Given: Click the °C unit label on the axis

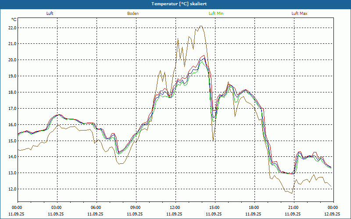Looking at the screenshot, I should click(x=14, y=19).
